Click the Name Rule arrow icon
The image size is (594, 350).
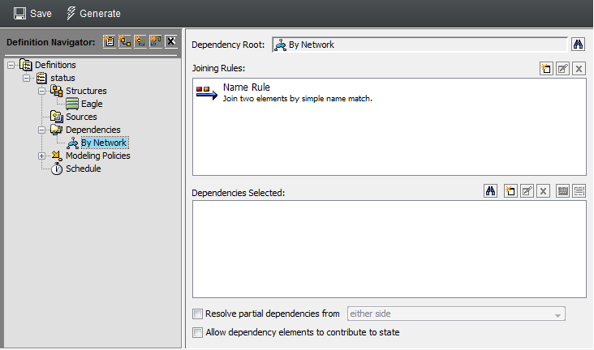(x=207, y=93)
